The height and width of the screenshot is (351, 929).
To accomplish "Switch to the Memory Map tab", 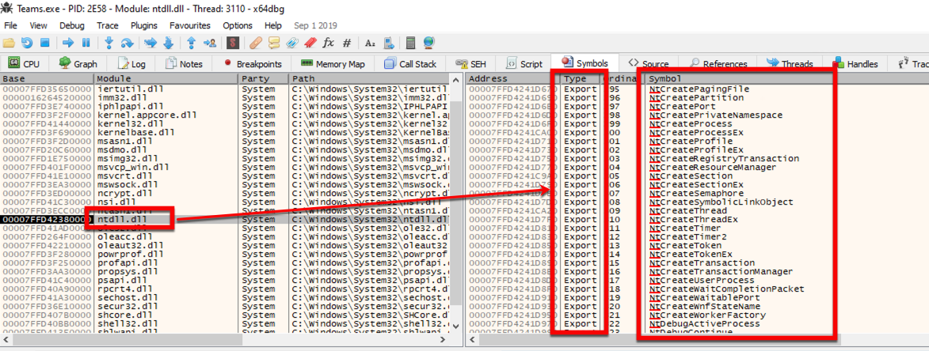I will point(333,64).
